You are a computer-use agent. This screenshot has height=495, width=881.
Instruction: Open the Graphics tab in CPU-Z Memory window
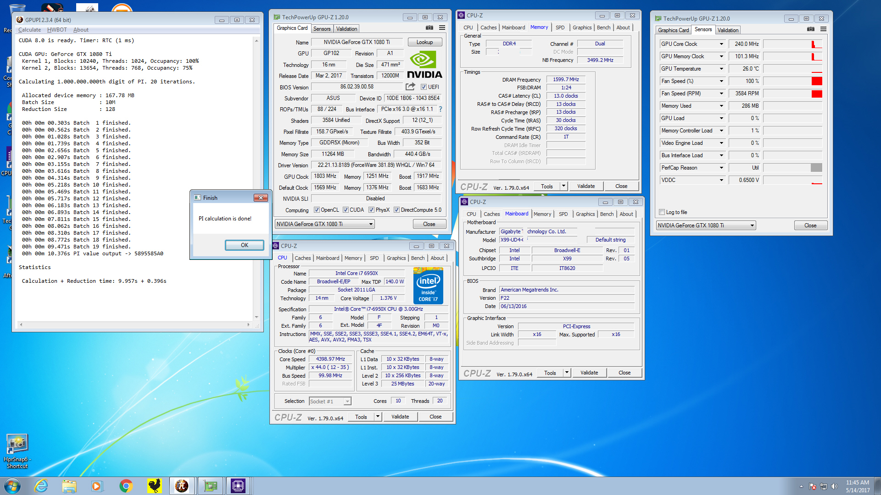tap(582, 27)
